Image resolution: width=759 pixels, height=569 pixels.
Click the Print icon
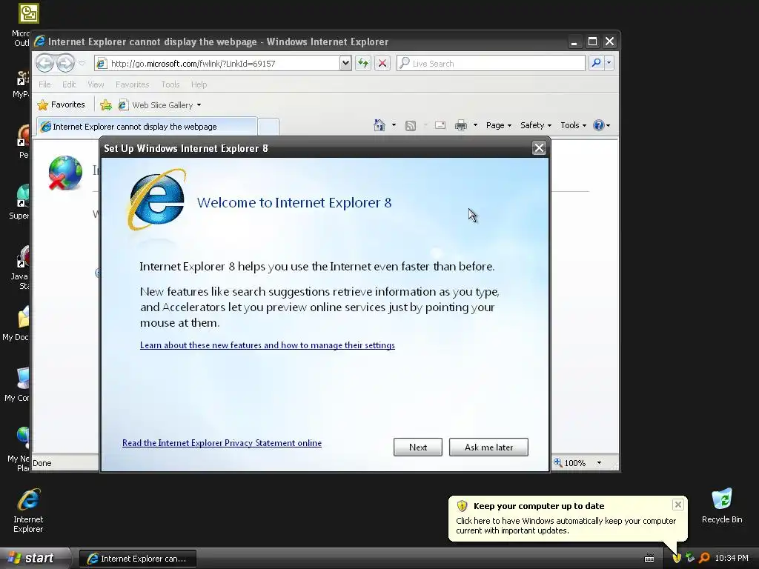coord(461,125)
